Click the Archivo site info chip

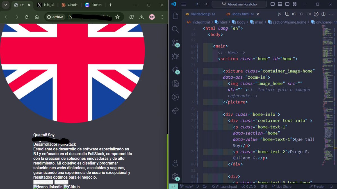56,17
